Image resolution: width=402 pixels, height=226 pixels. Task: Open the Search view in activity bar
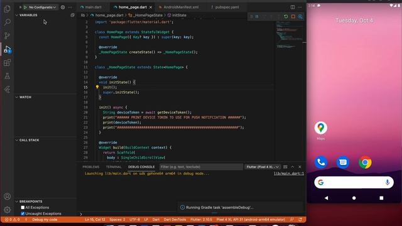(7, 23)
